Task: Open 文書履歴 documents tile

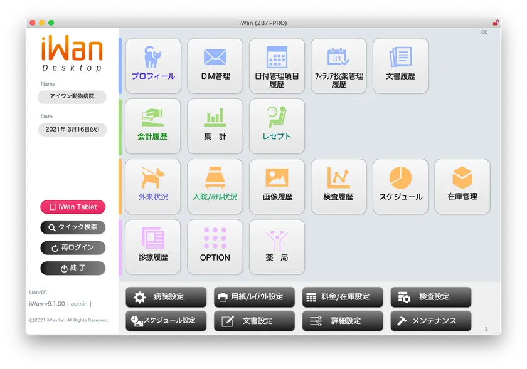Action: click(x=400, y=66)
